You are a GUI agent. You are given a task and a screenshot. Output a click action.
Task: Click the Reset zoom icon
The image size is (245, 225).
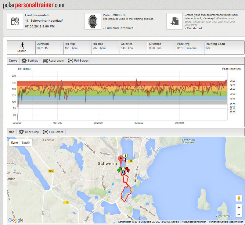(x=45, y=61)
